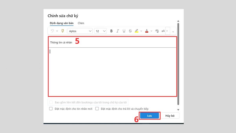Toggle italic formatting

(117, 31)
